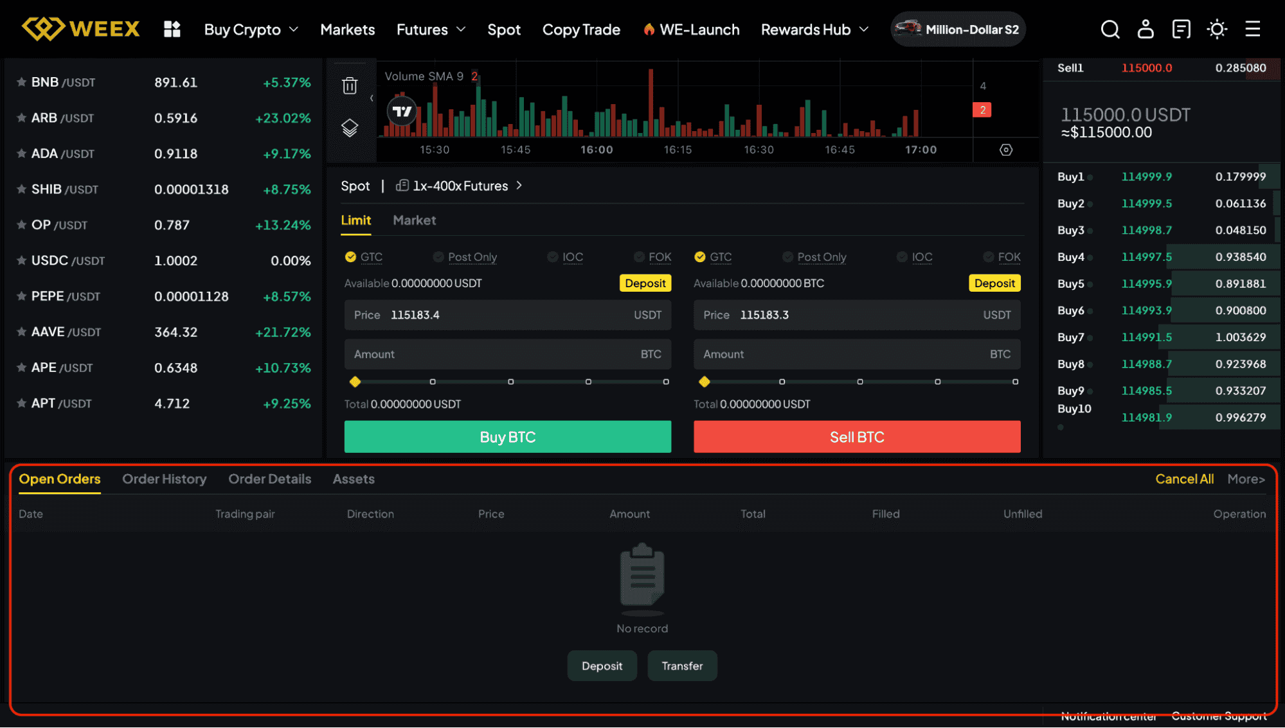Open the search magnifier icon
1285x728 pixels.
[x=1110, y=30]
